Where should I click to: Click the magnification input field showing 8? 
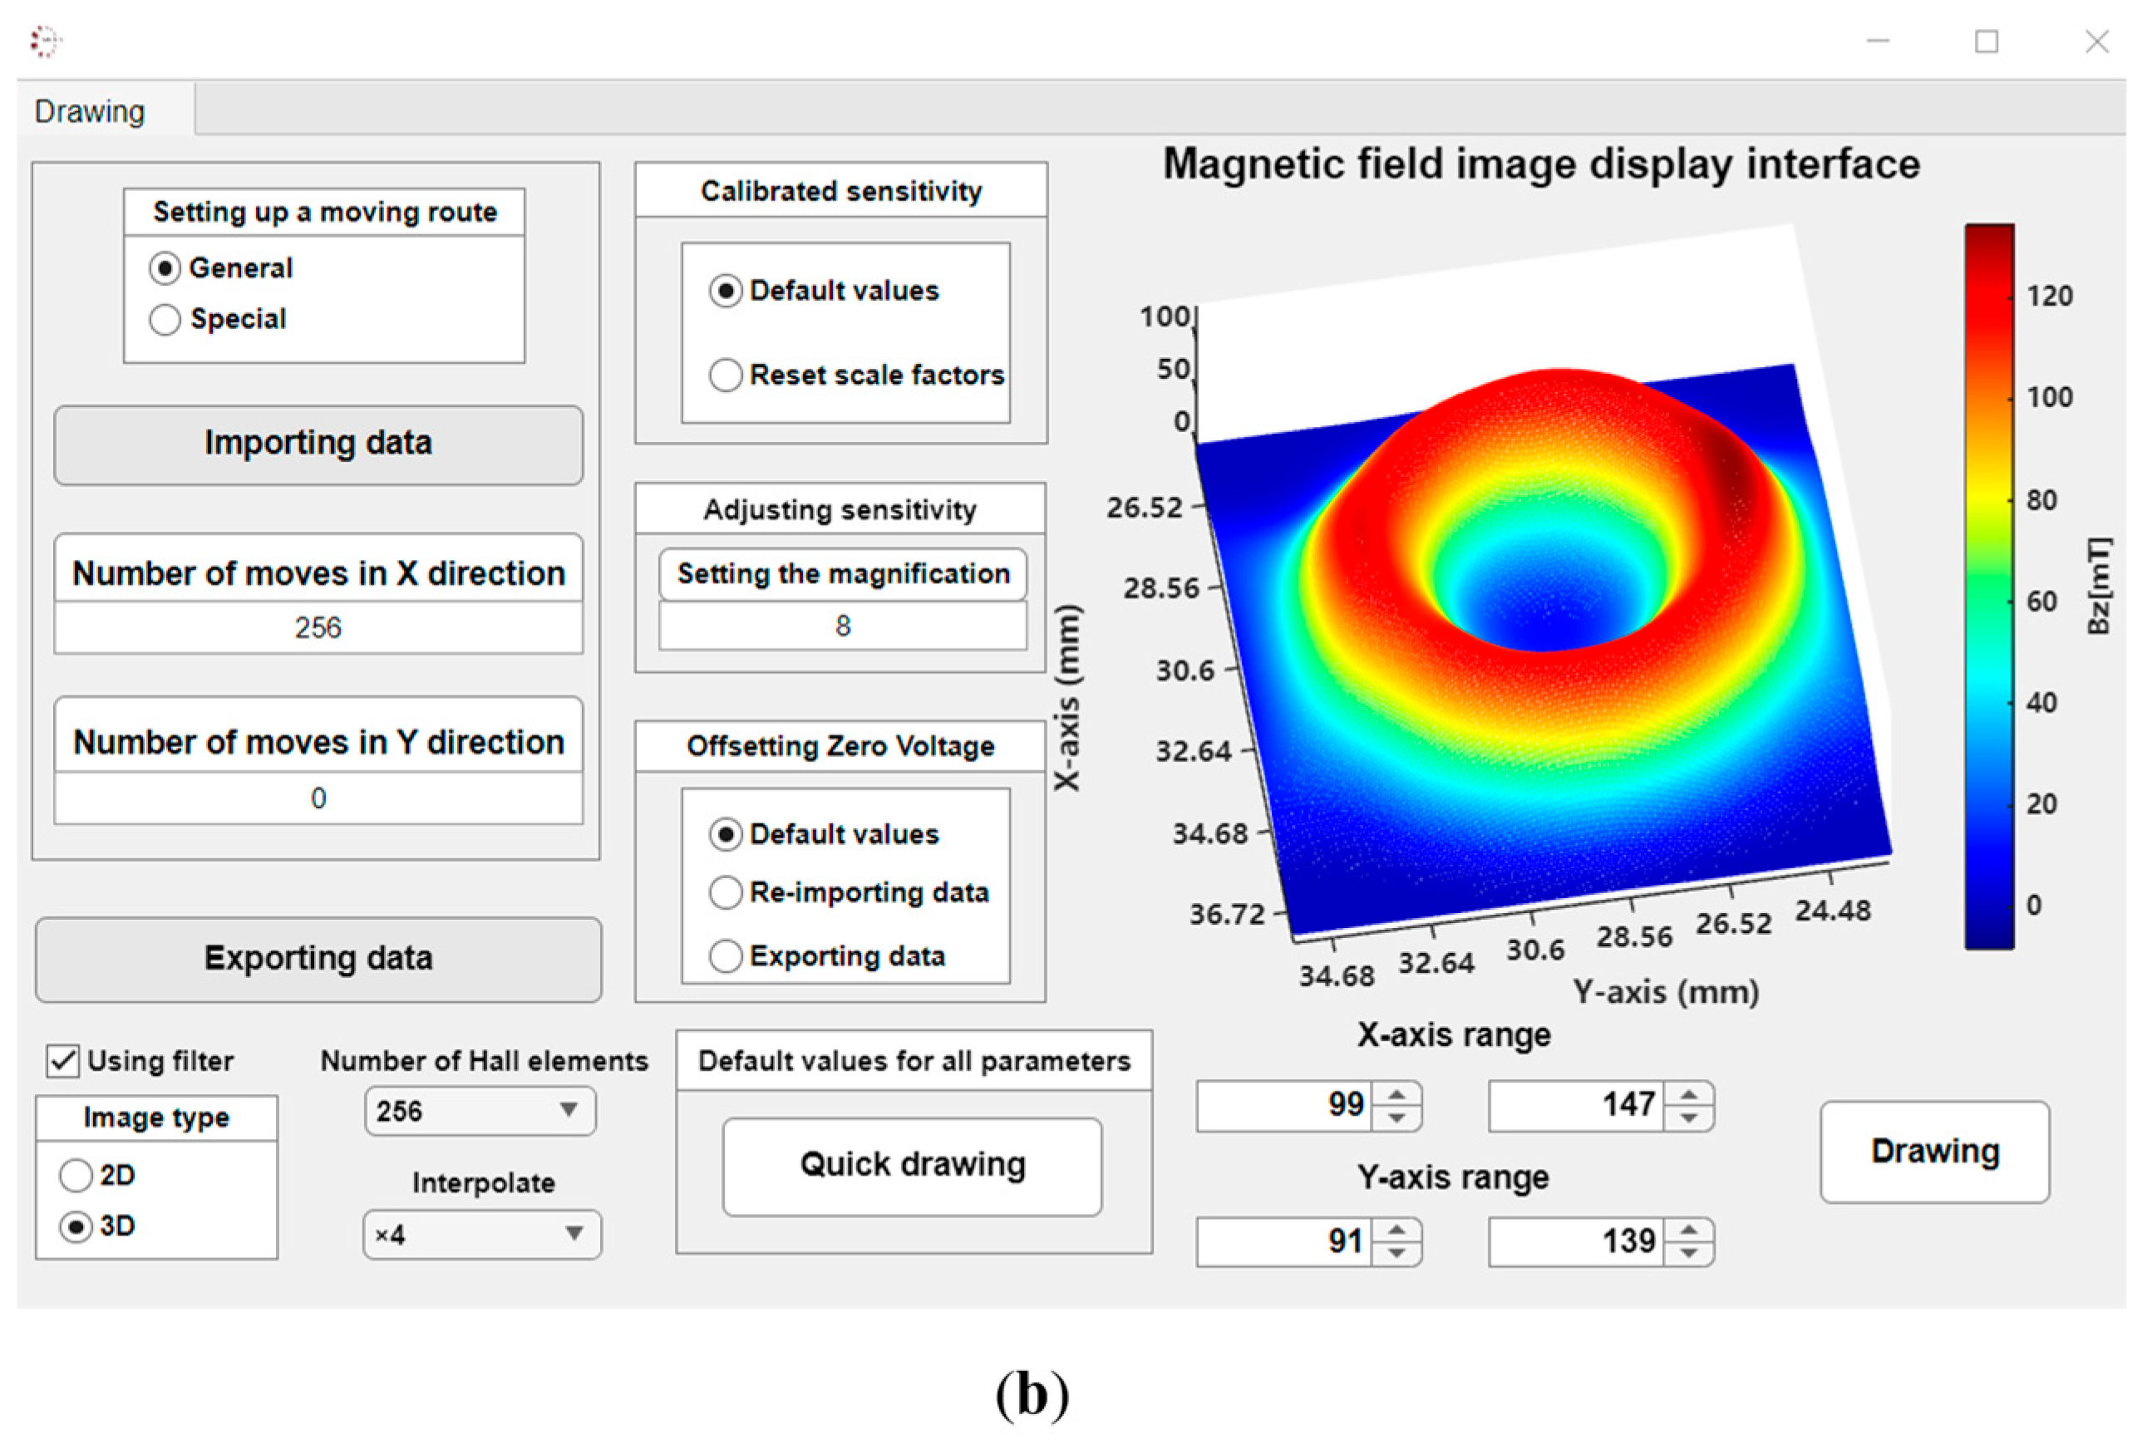pyautogui.click(x=842, y=626)
